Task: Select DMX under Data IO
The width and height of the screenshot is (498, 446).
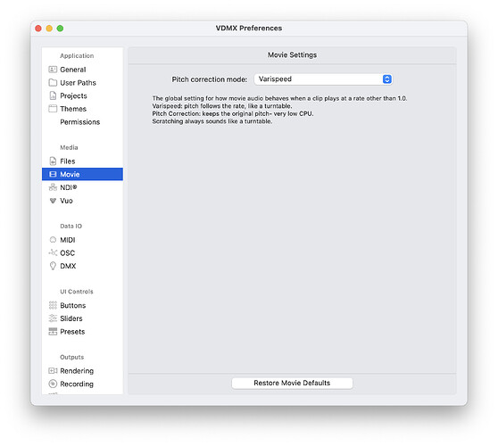Action: point(82,266)
